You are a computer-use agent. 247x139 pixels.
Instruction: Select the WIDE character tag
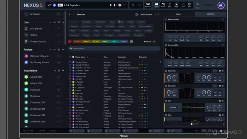click(114, 41)
